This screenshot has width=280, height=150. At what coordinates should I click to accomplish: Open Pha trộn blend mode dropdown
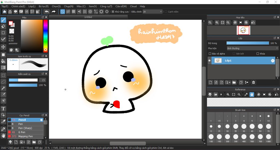(x=252, y=48)
